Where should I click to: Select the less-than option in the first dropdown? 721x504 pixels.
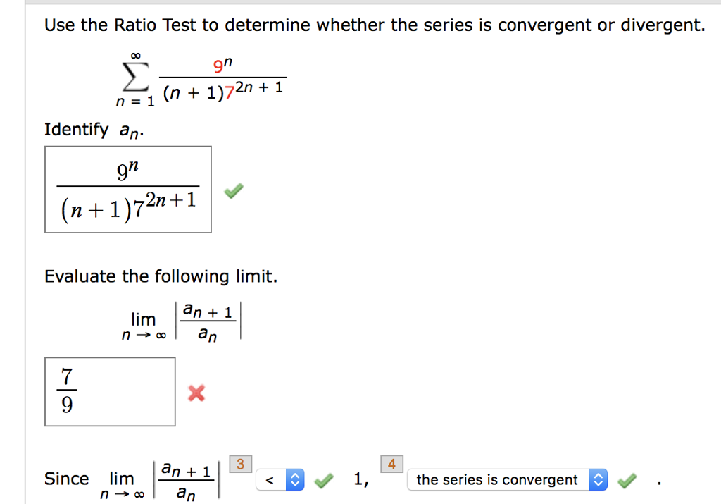click(x=269, y=479)
